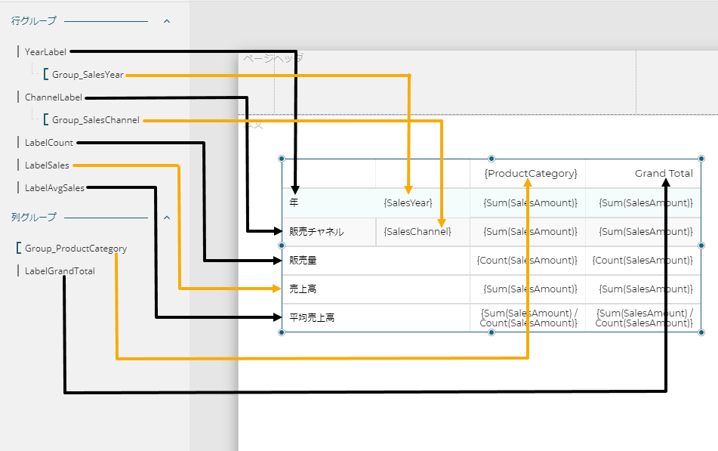Select the Group_SalesYear tree item
This screenshot has height=451, width=718.
pyautogui.click(x=88, y=75)
